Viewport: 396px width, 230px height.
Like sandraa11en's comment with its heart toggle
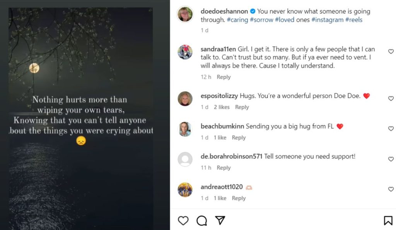click(x=391, y=51)
